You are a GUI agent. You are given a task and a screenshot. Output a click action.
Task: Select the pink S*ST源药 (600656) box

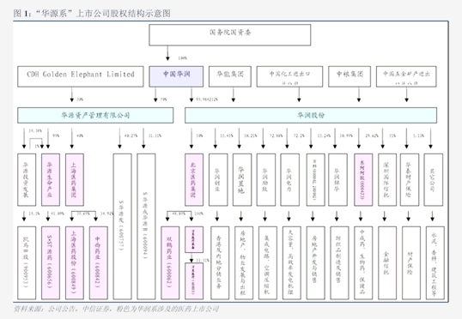pyautogui.click(x=51, y=262)
